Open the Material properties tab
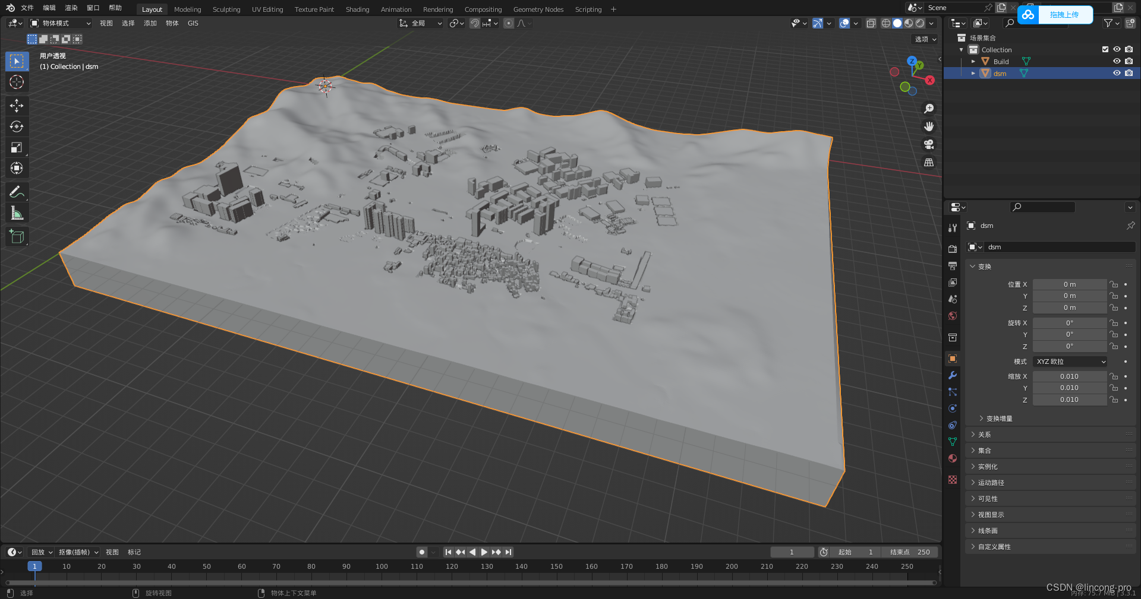 [x=953, y=458]
